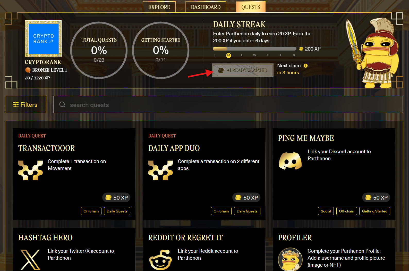Click the 50 XP badge on Ping Me Maybe
409x271 pixels.
click(x=376, y=198)
